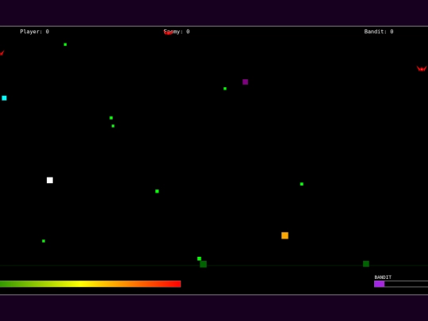Click the isolated dark green square under Bandit score
428x321 pixels.
[366, 264]
